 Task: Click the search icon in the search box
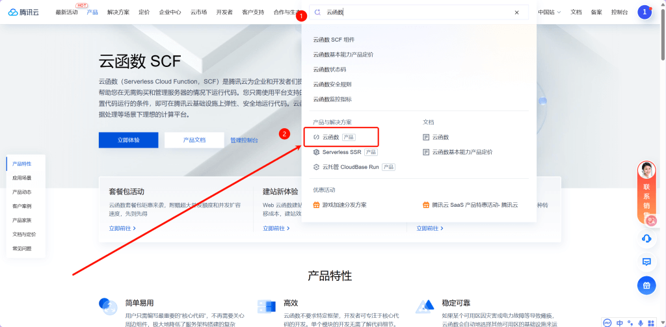(317, 12)
